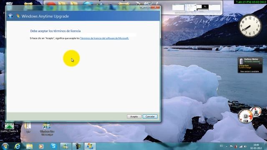Open Graffiti_Creator 4 desktop shortcut

pos(9,127)
